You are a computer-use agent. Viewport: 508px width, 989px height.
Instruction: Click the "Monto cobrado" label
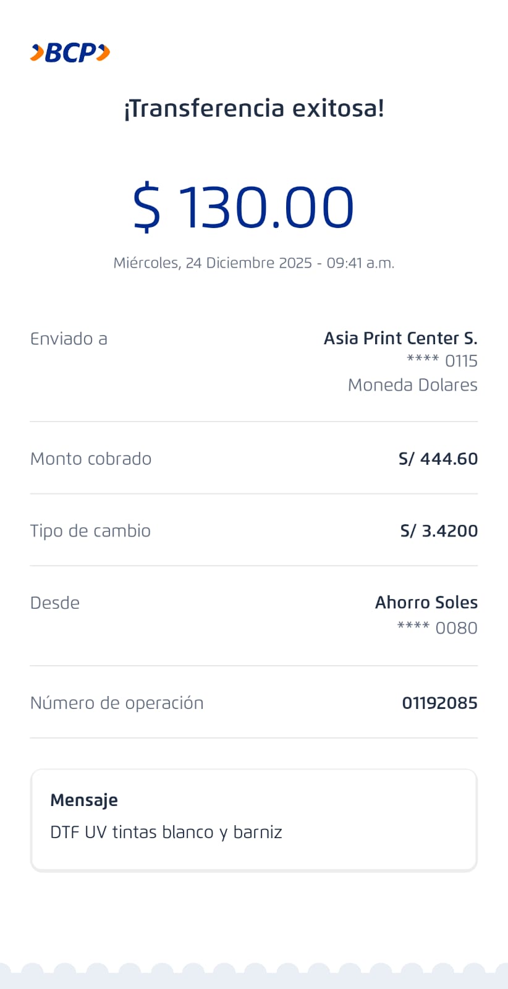(91, 459)
